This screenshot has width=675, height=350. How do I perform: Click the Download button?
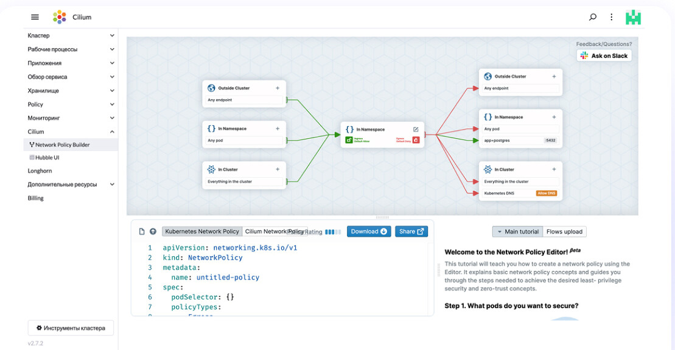pyautogui.click(x=369, y=231)
